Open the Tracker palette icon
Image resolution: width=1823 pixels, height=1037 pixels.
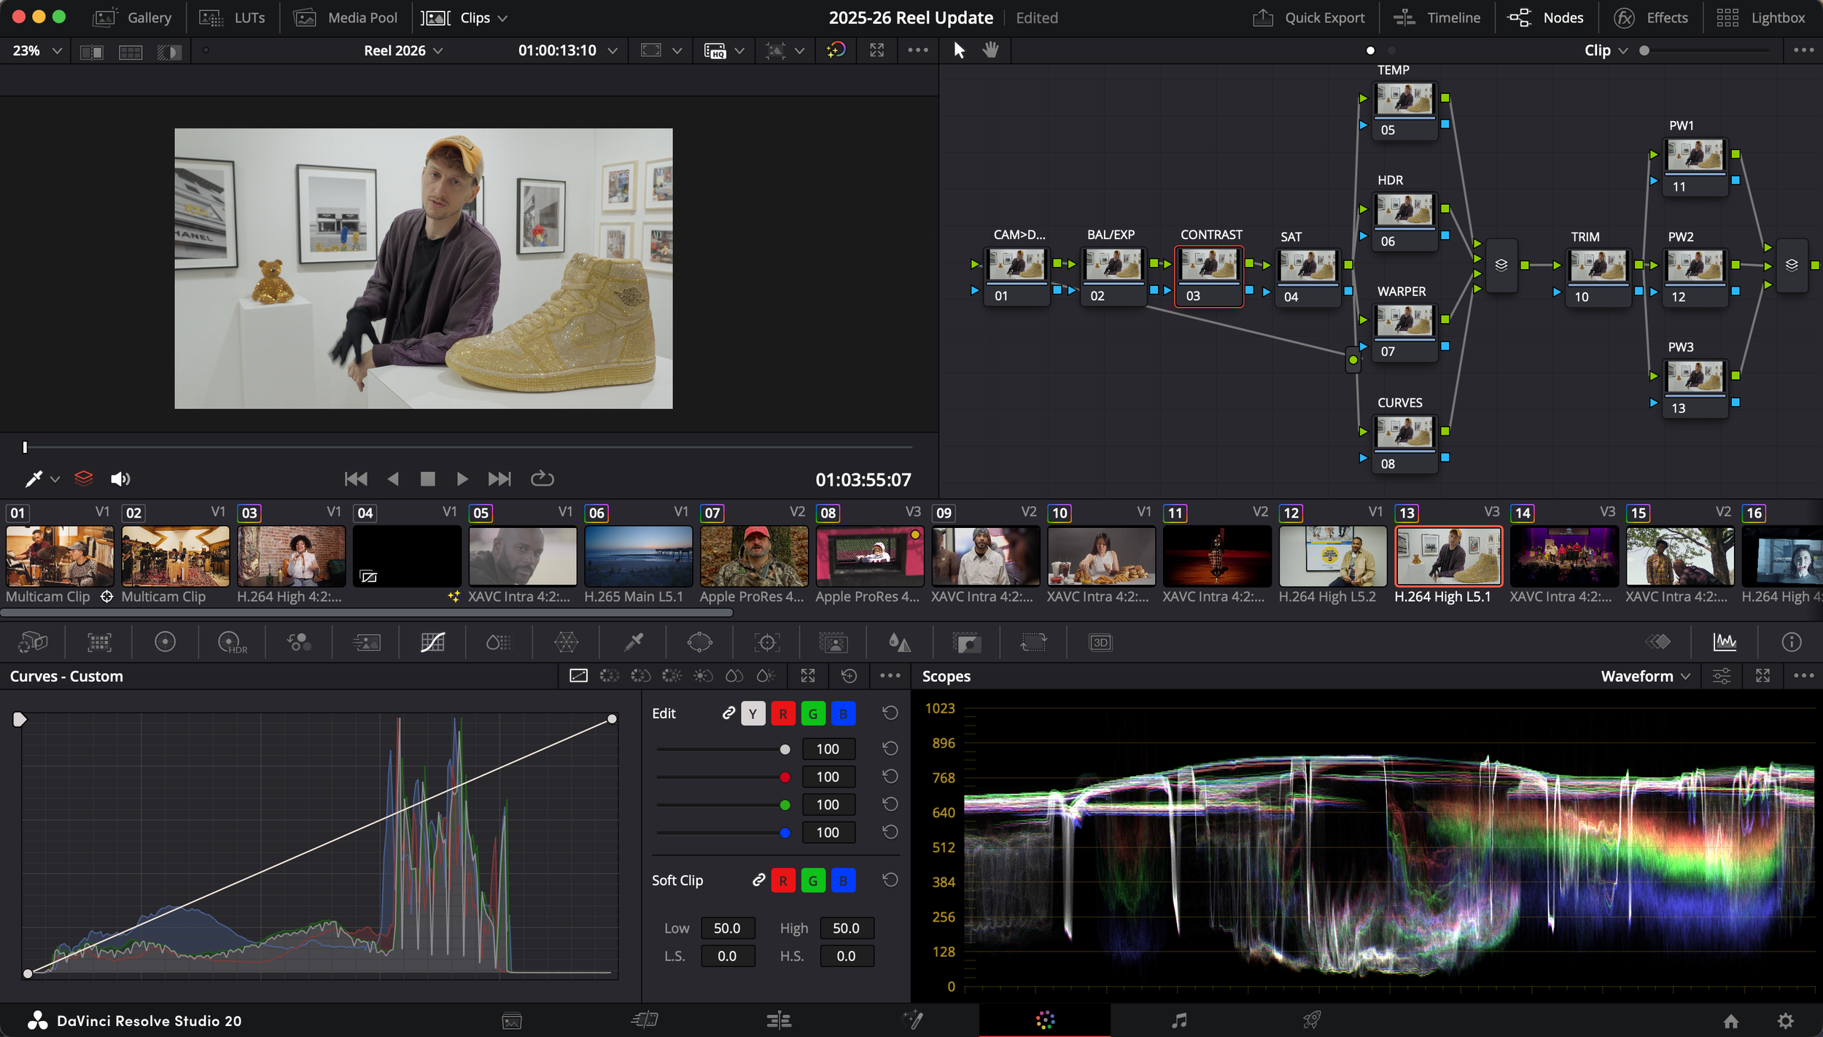click(766, 642)
